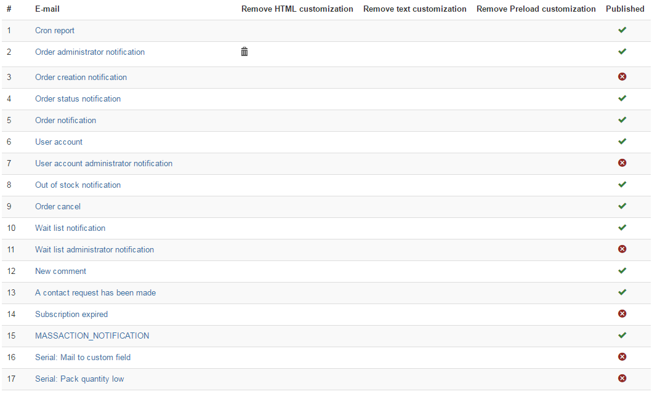Publish User account administrator notification email
This screenshot has height=394, width=652.
click(622, 163)
